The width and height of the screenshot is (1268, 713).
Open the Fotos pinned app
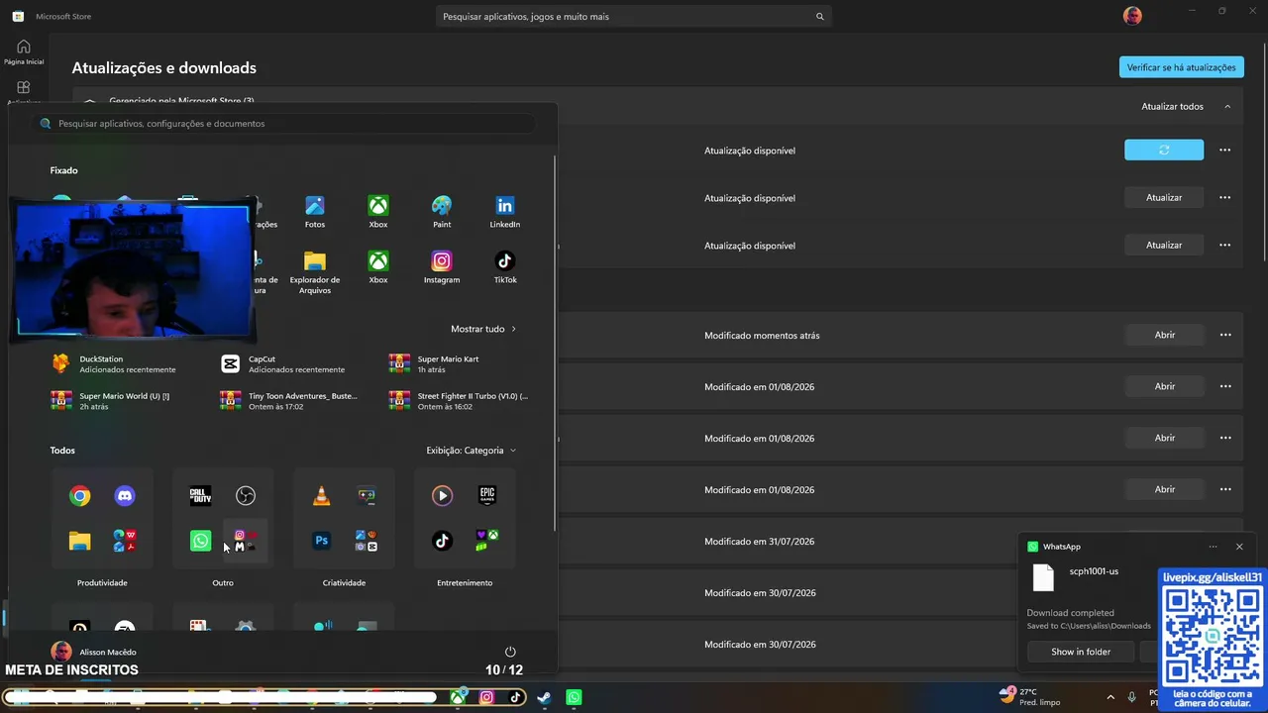pyautogui.click(x=315, y=211)
